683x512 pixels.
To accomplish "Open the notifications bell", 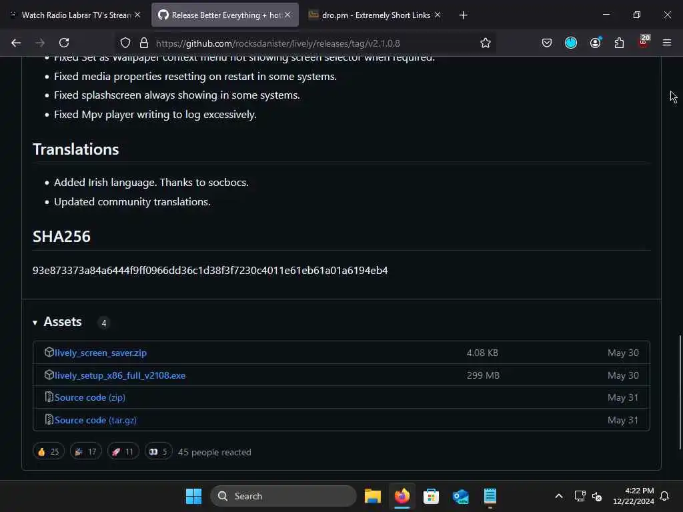I will 664,496.
